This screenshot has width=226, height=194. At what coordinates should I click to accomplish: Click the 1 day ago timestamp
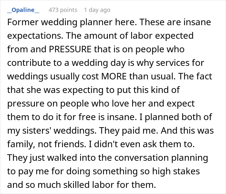pyautogui.click(x=97, y=10)
